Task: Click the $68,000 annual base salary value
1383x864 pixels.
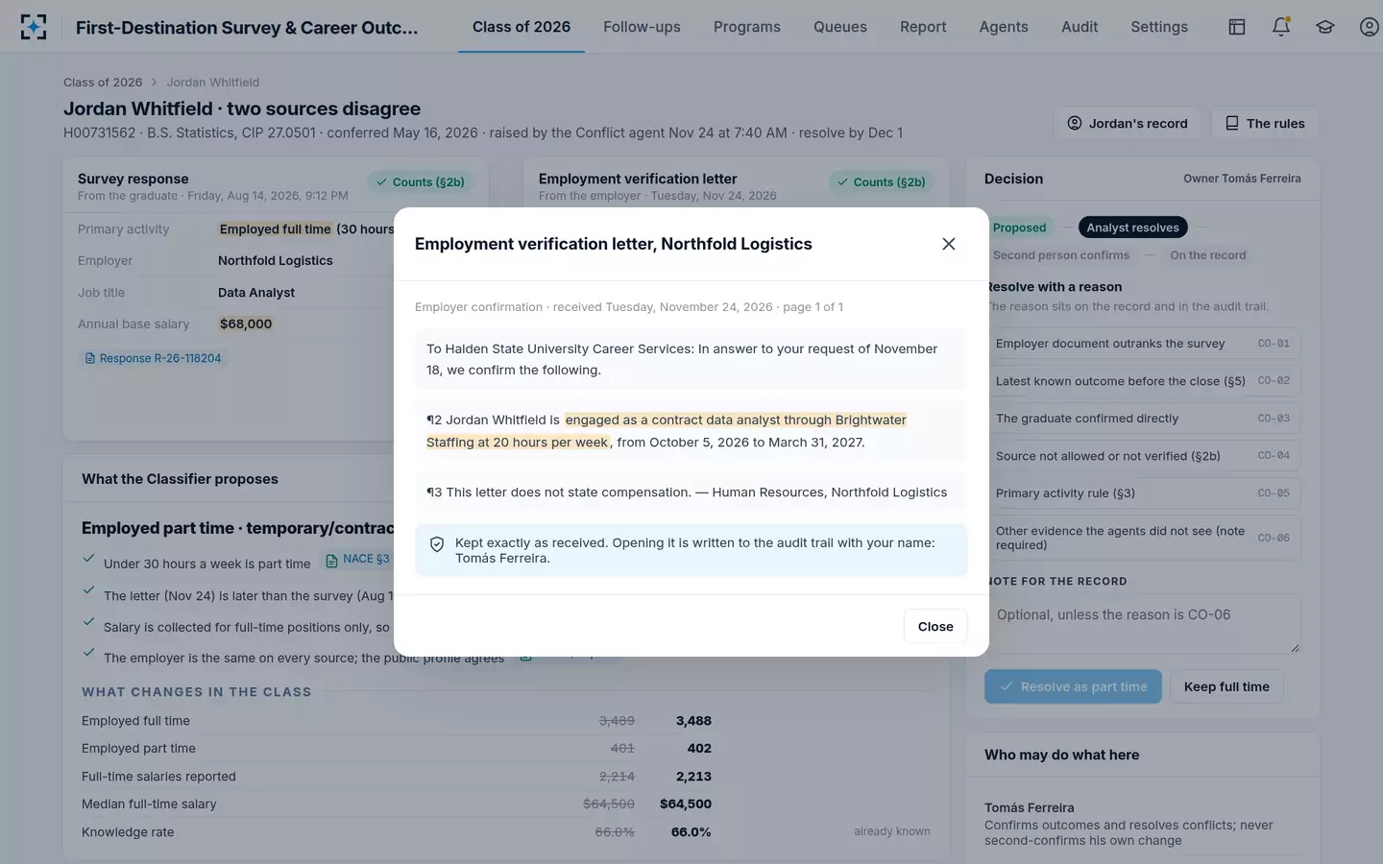Action: [x=246, y=324]
